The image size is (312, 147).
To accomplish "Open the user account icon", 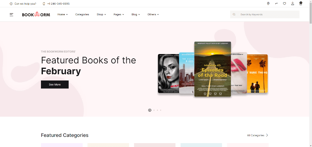I will (x=293, y=3).
